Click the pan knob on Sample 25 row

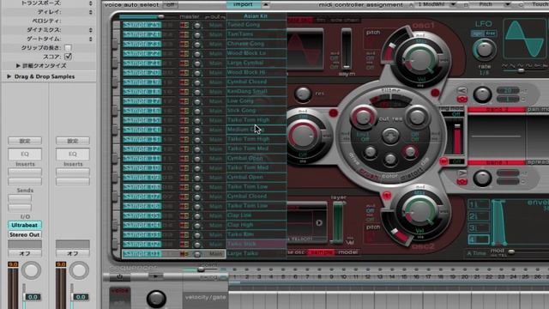pos(197,25)
